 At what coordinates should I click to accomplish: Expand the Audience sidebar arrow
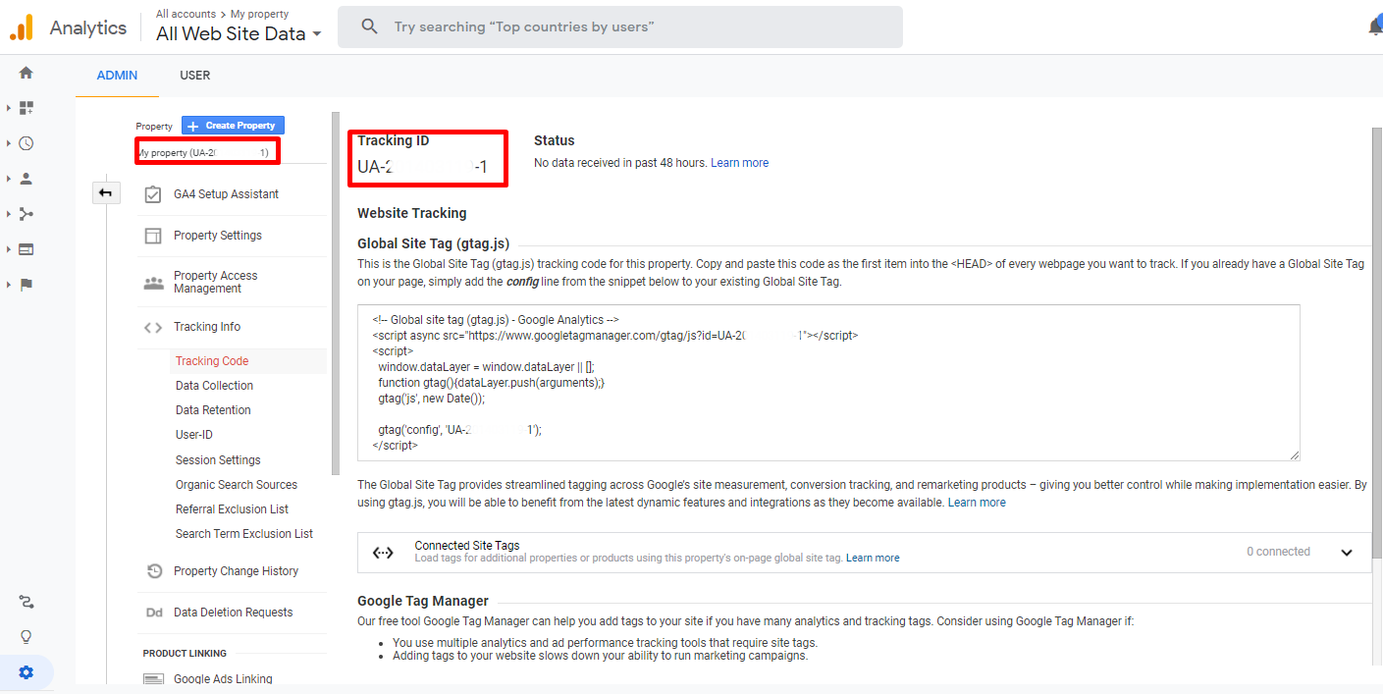tap(9, 179)
